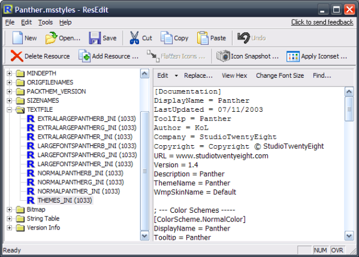Viewport: 359px width, 257px height.
Task: Open the Edit dropdown arrow in editor toolbar
Action: (176, 75)
